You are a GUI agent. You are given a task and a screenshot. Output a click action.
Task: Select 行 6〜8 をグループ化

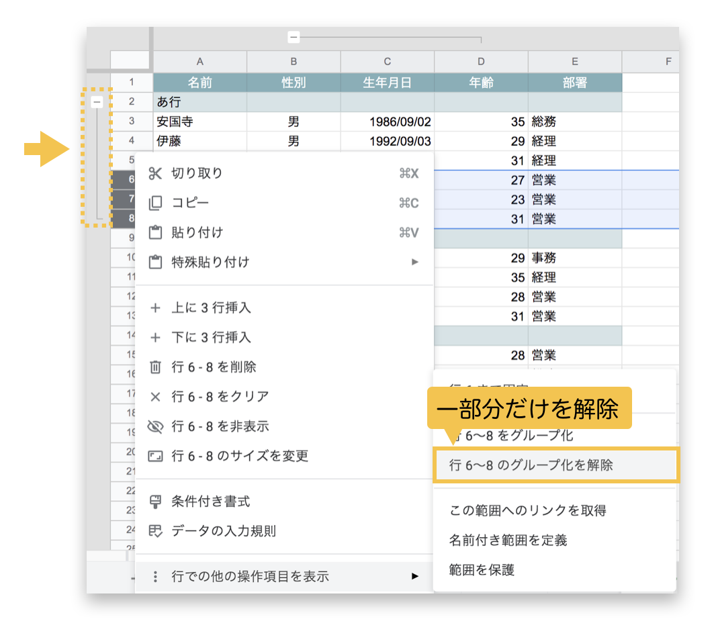point(537,435)
